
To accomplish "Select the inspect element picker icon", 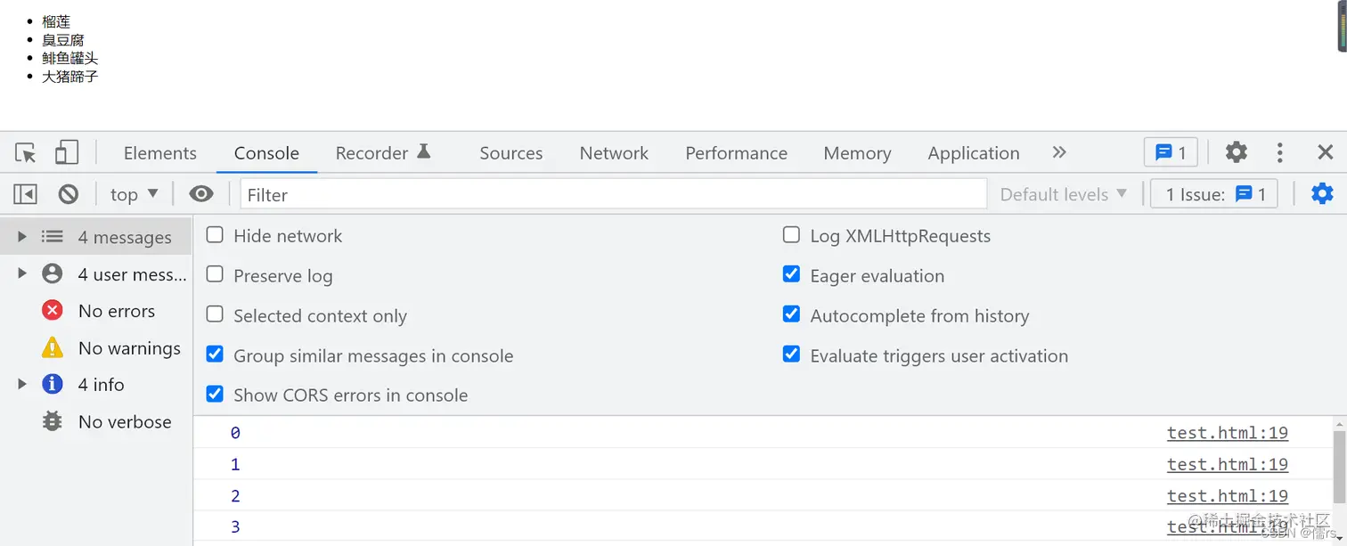I will point(26,153).
